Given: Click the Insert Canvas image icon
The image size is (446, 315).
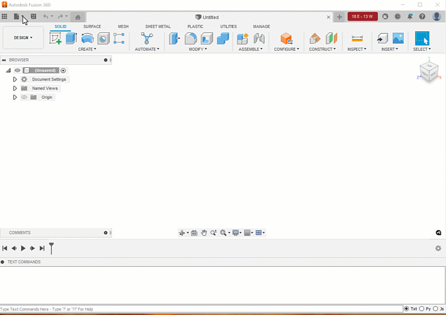Looking at the screenshot, I should coord(398,38).
